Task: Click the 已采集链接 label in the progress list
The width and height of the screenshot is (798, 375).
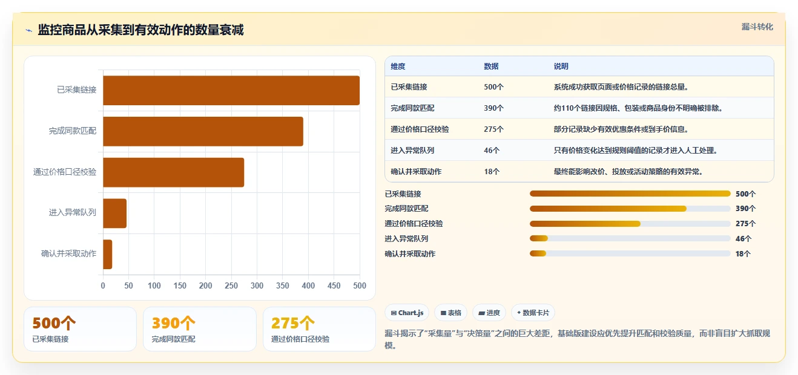Action: pos(403,194)
